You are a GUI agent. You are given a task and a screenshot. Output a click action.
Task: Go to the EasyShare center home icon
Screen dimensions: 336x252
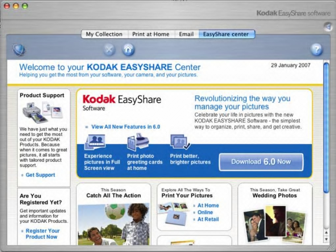tap(128, 50)
